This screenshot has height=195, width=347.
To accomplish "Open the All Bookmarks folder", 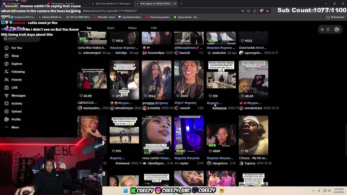I will pos(335,17).
